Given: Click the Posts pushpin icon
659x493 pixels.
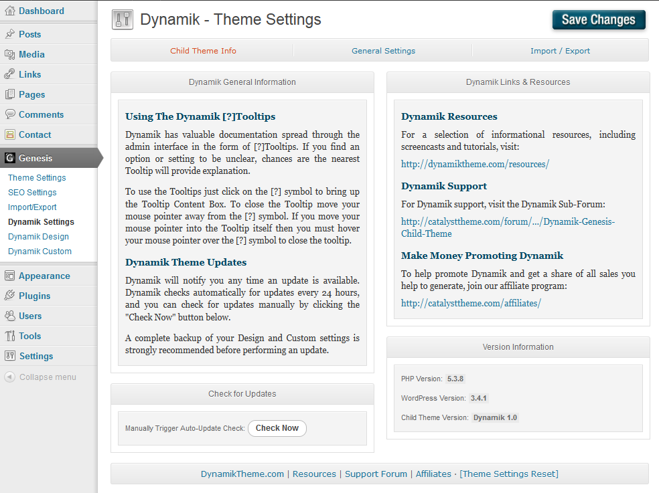Looking at the screenshot, I should [x=9, y=34].
